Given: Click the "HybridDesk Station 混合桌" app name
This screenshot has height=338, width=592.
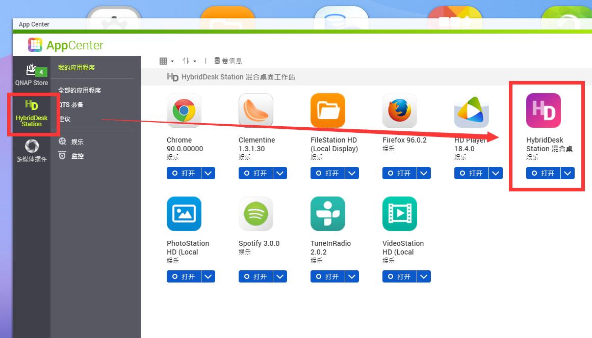Looking at the screenshot, I should 550,145.
